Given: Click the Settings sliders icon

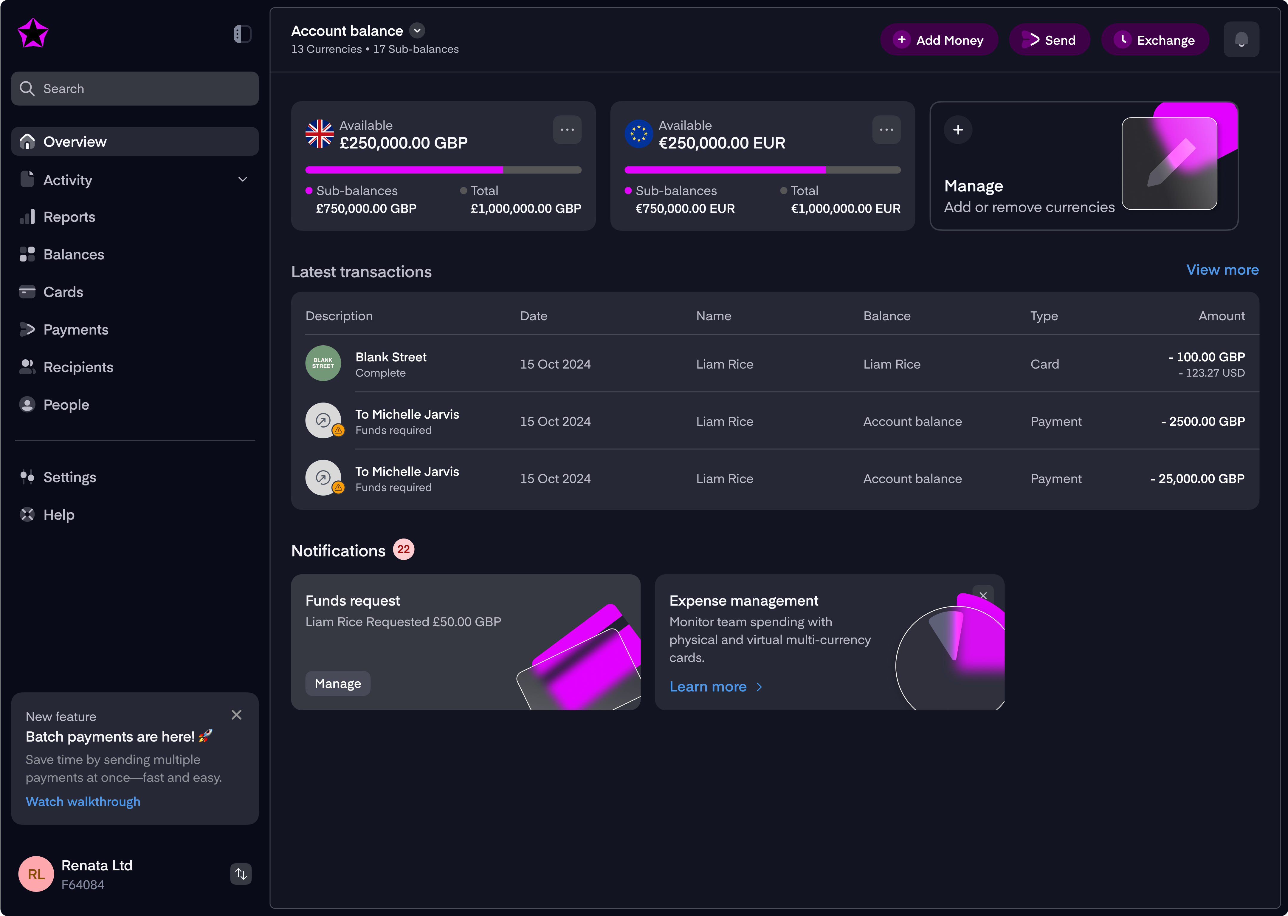Looking at the screenshot, I should [x=27, y=477].
